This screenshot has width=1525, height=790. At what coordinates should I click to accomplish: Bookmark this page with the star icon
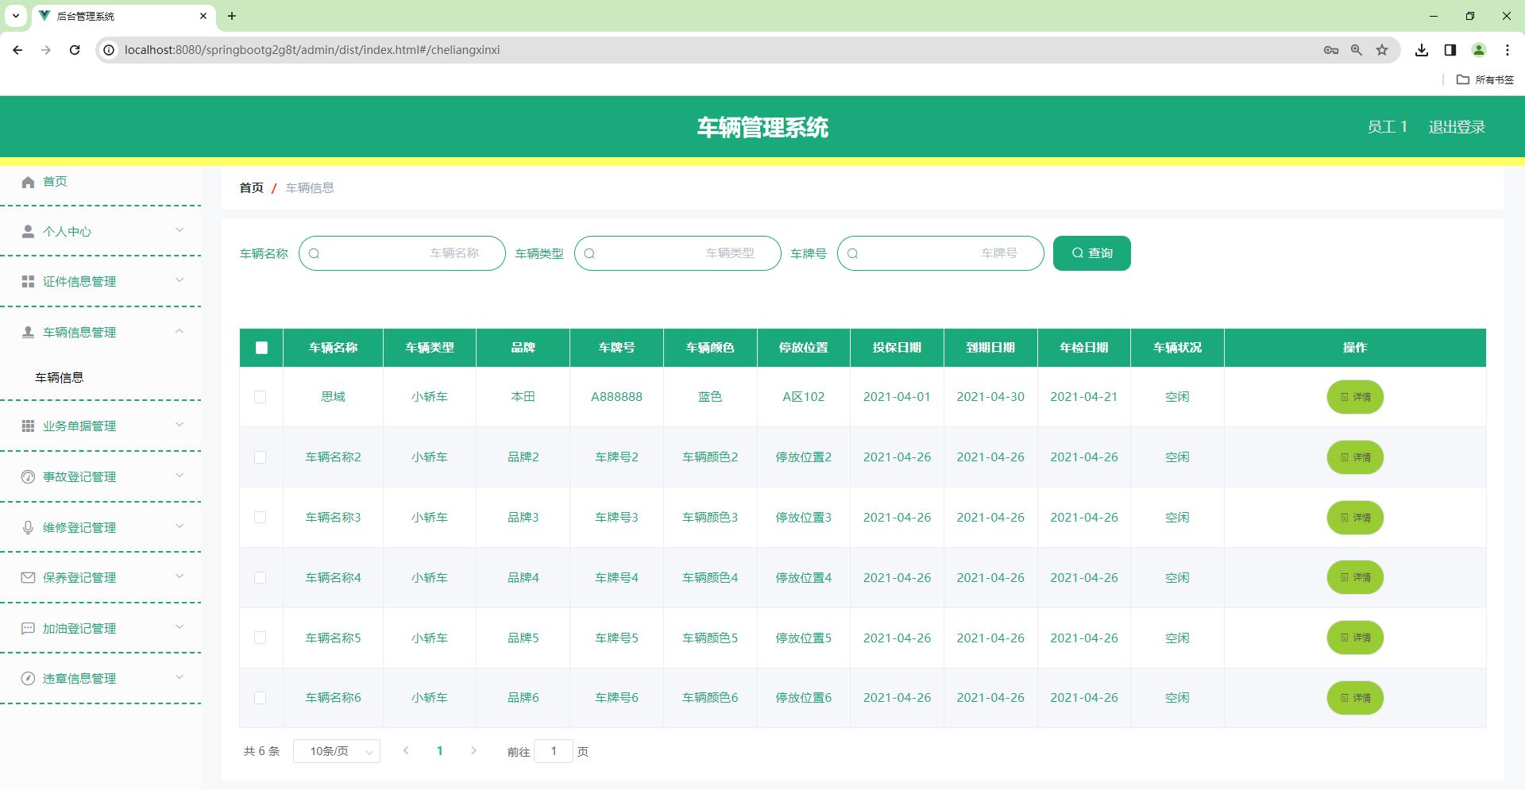pyautogui.click(x=1382, y=50)
